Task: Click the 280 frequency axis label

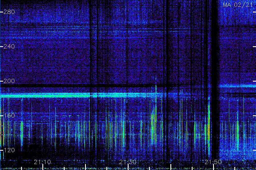Action: [9, 12]
